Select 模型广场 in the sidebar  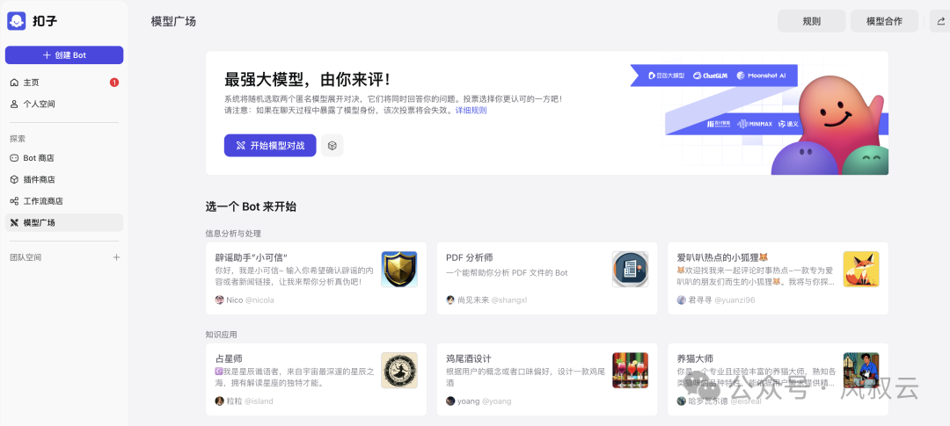40,223
